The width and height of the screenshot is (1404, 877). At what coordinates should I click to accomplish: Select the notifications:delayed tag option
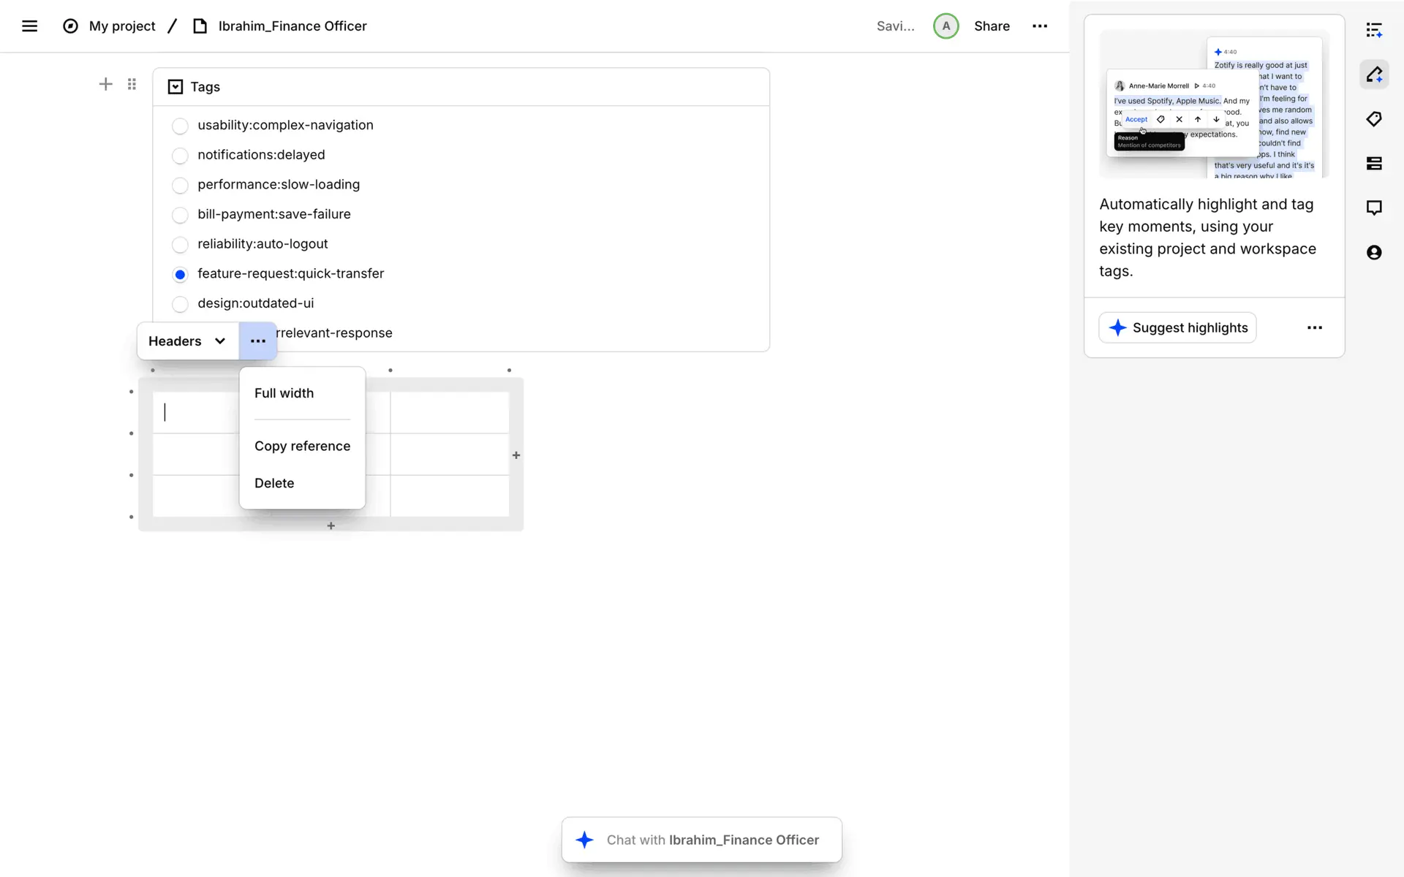point(180,156)
